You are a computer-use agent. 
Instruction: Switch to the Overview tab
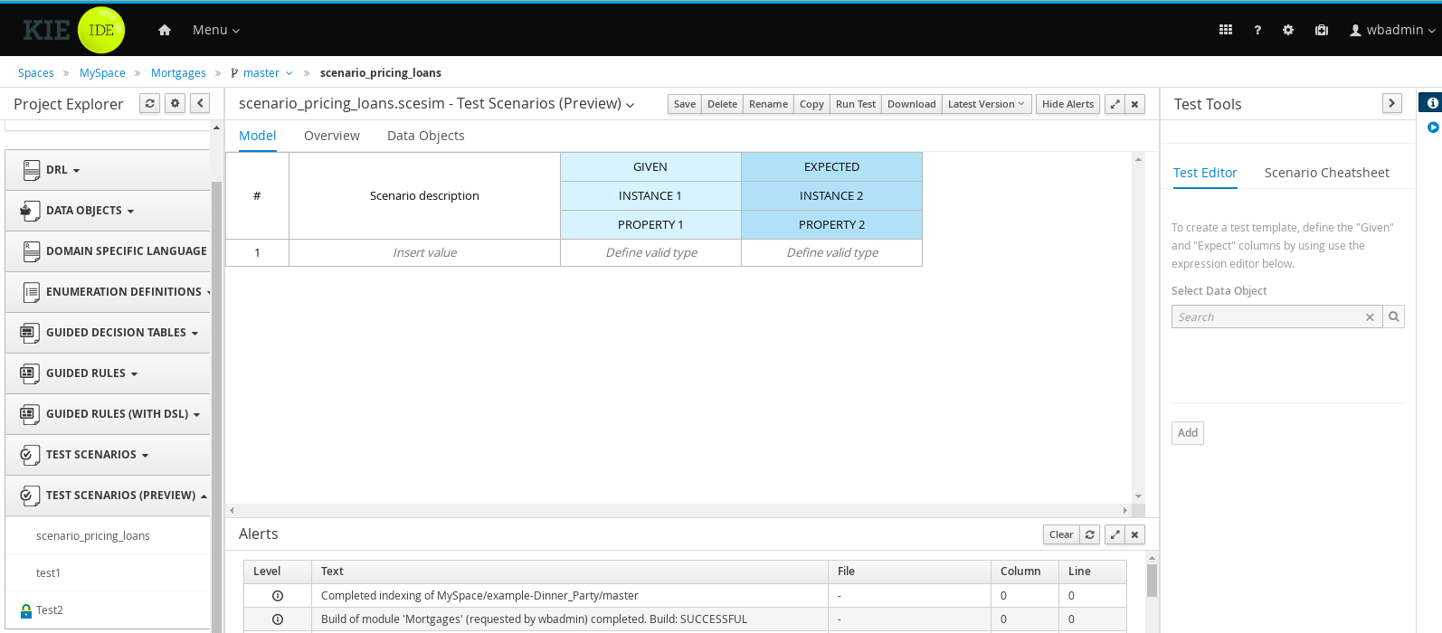pos(332,136)
